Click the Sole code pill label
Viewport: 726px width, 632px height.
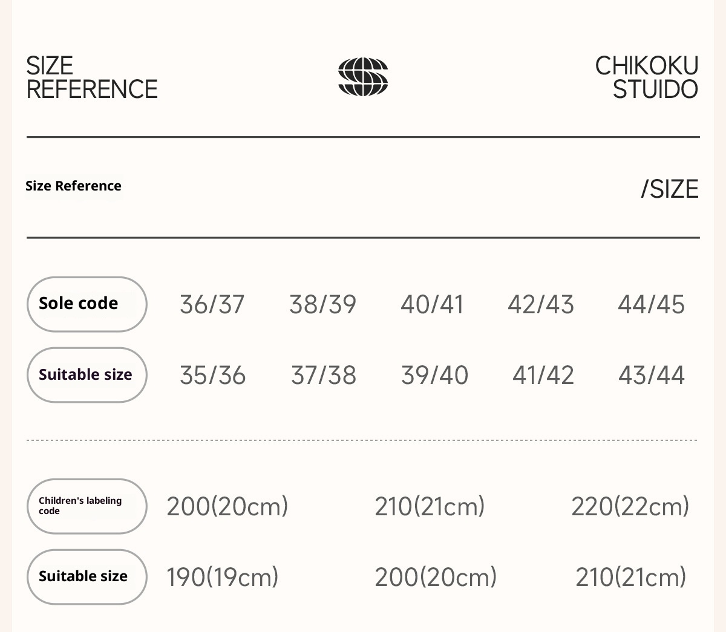click(87, 304)
